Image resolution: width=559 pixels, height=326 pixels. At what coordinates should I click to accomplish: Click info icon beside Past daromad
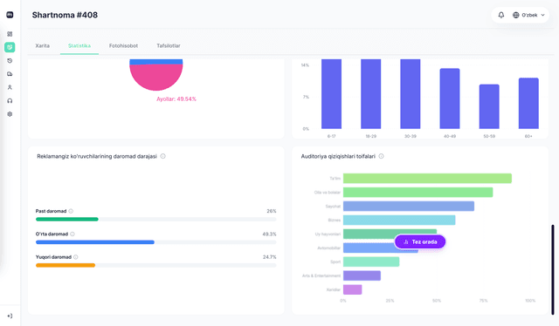point(71,211)
